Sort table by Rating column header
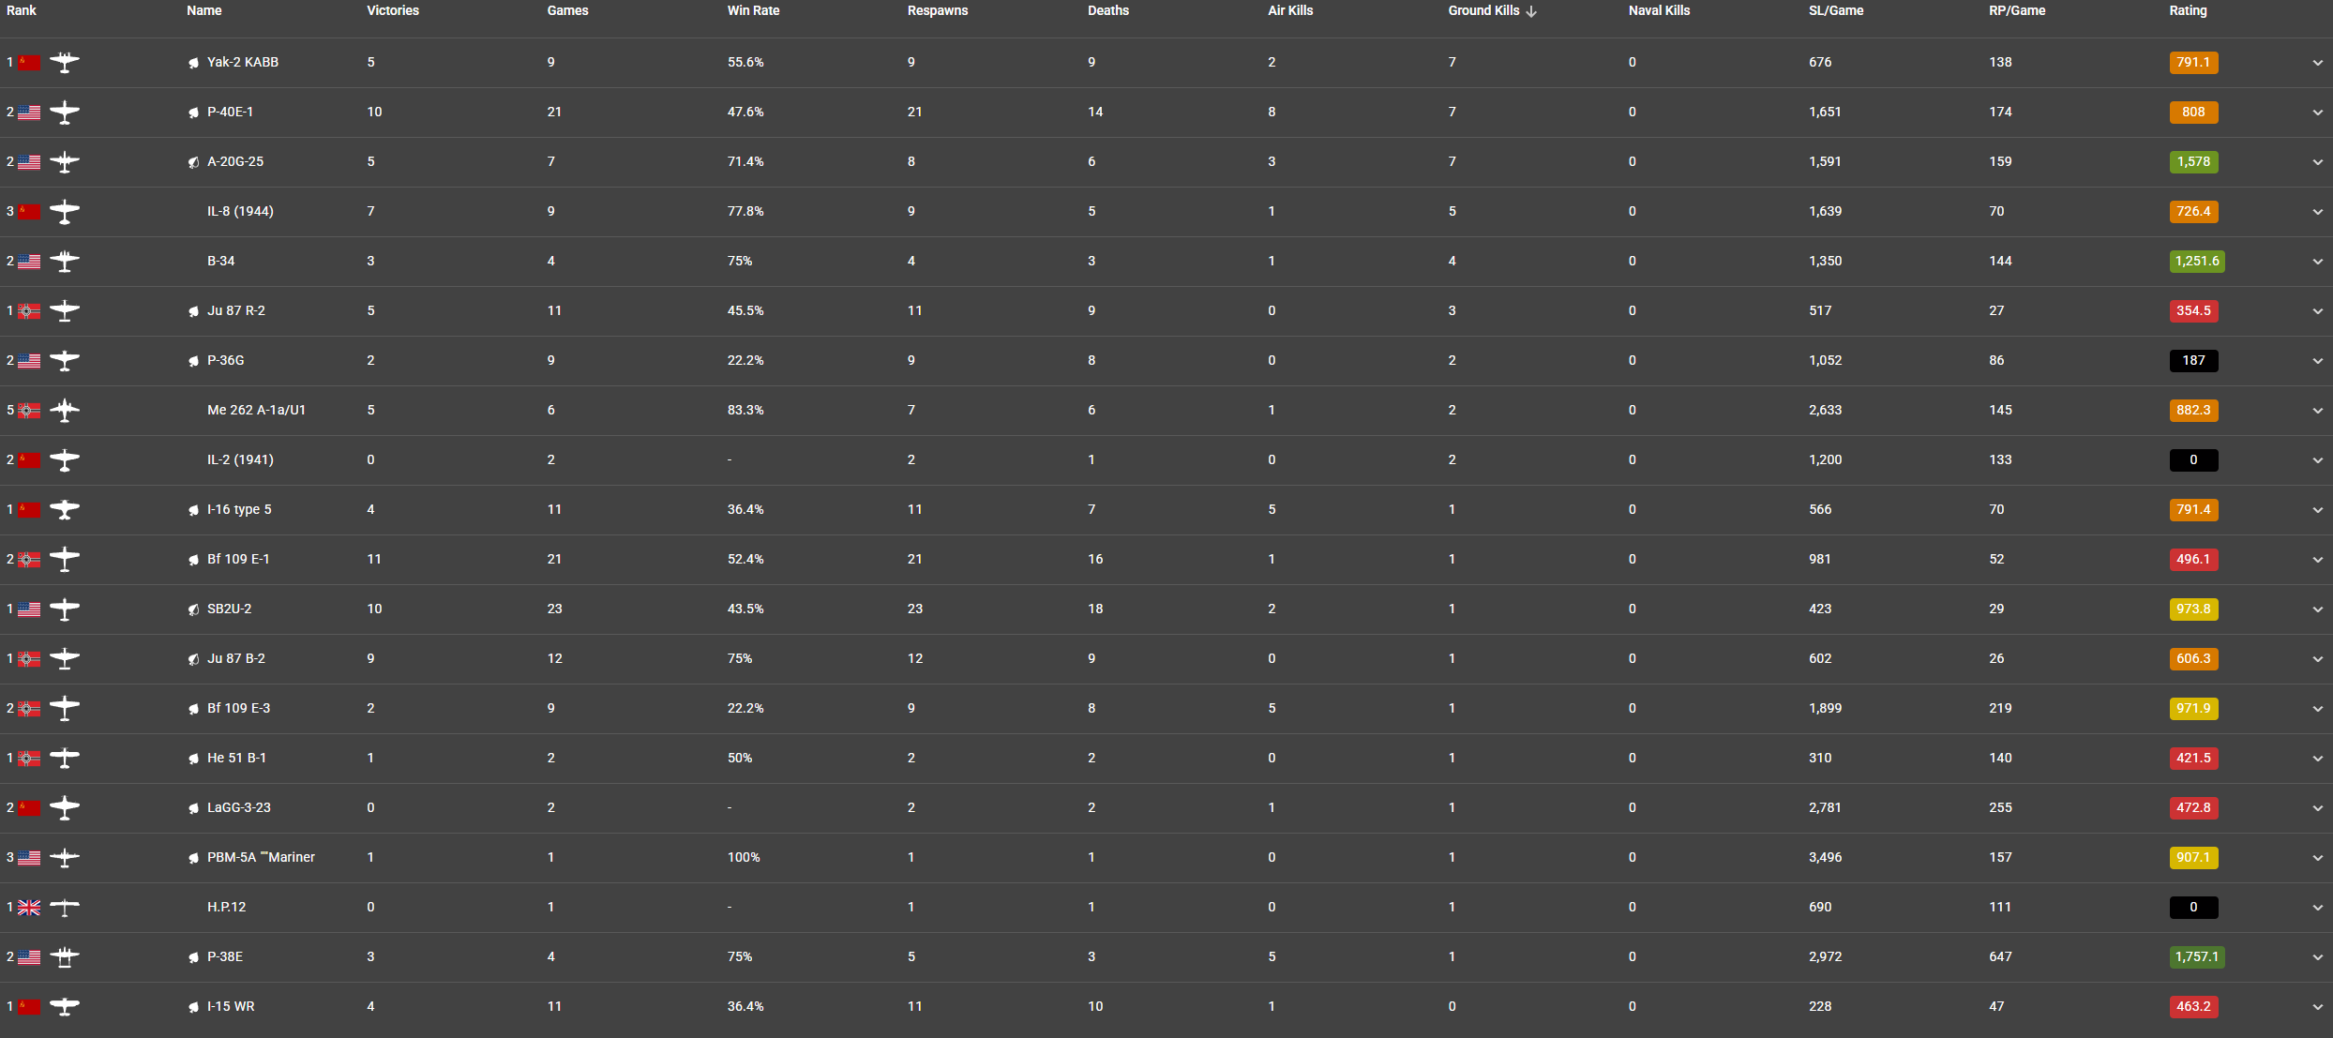This screenshot has width=2333, height=1038. click(2188, 10)
